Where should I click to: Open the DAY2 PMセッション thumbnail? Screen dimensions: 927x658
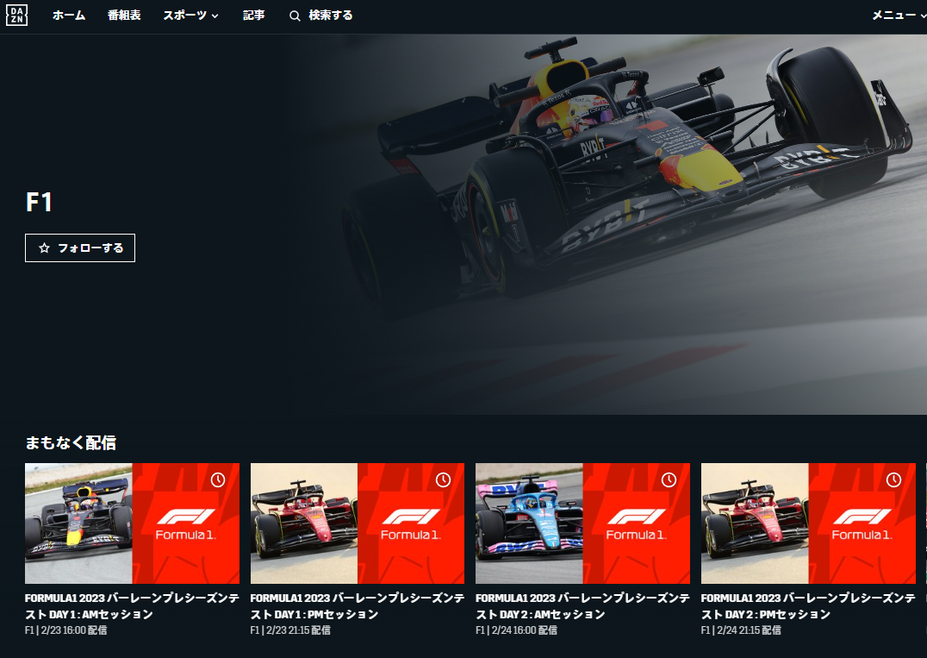808,523
